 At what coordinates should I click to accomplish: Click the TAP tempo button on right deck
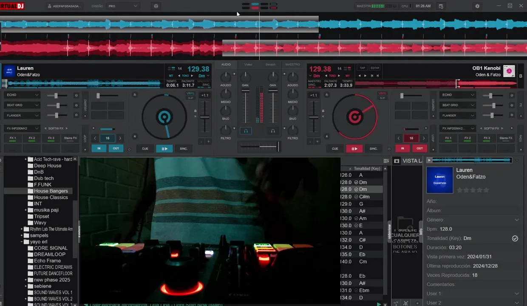tap(362, 68)
